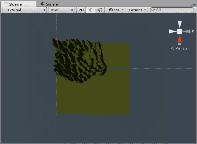
Task: Toggle Effects rendering on or off
Action: [113, 10]
